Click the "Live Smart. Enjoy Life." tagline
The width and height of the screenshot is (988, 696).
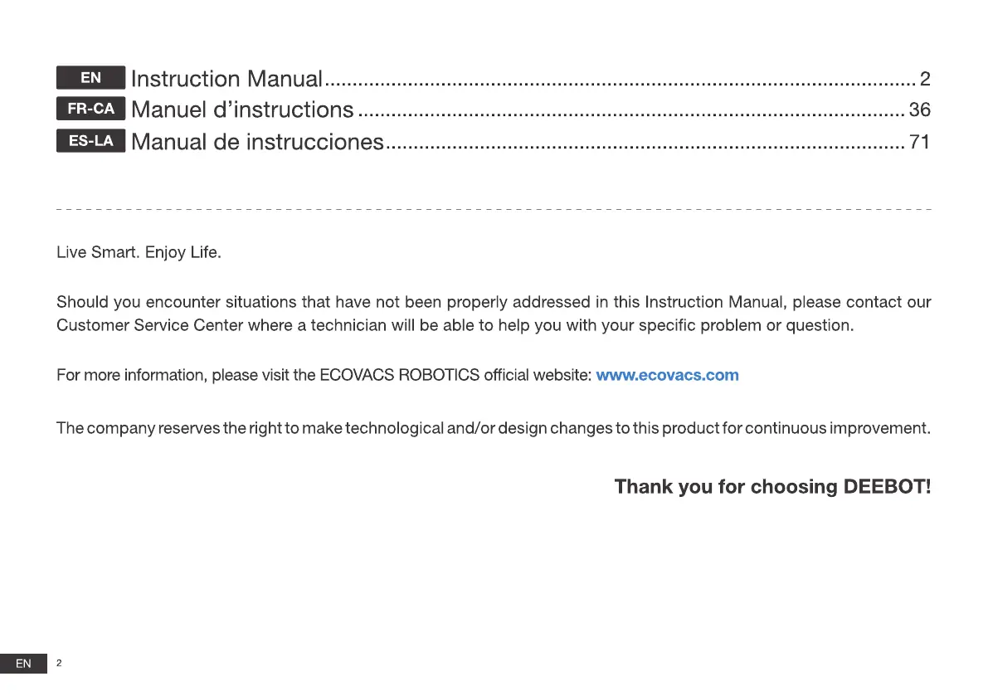[139, 252]
